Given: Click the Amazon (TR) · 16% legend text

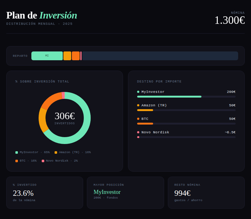Looking at the screenshot, I should pos(75,152).
